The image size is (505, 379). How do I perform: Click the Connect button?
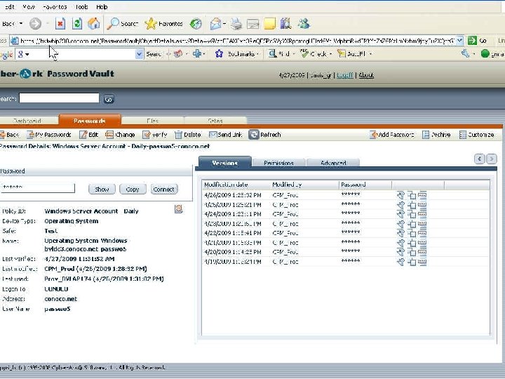(164, 189)
